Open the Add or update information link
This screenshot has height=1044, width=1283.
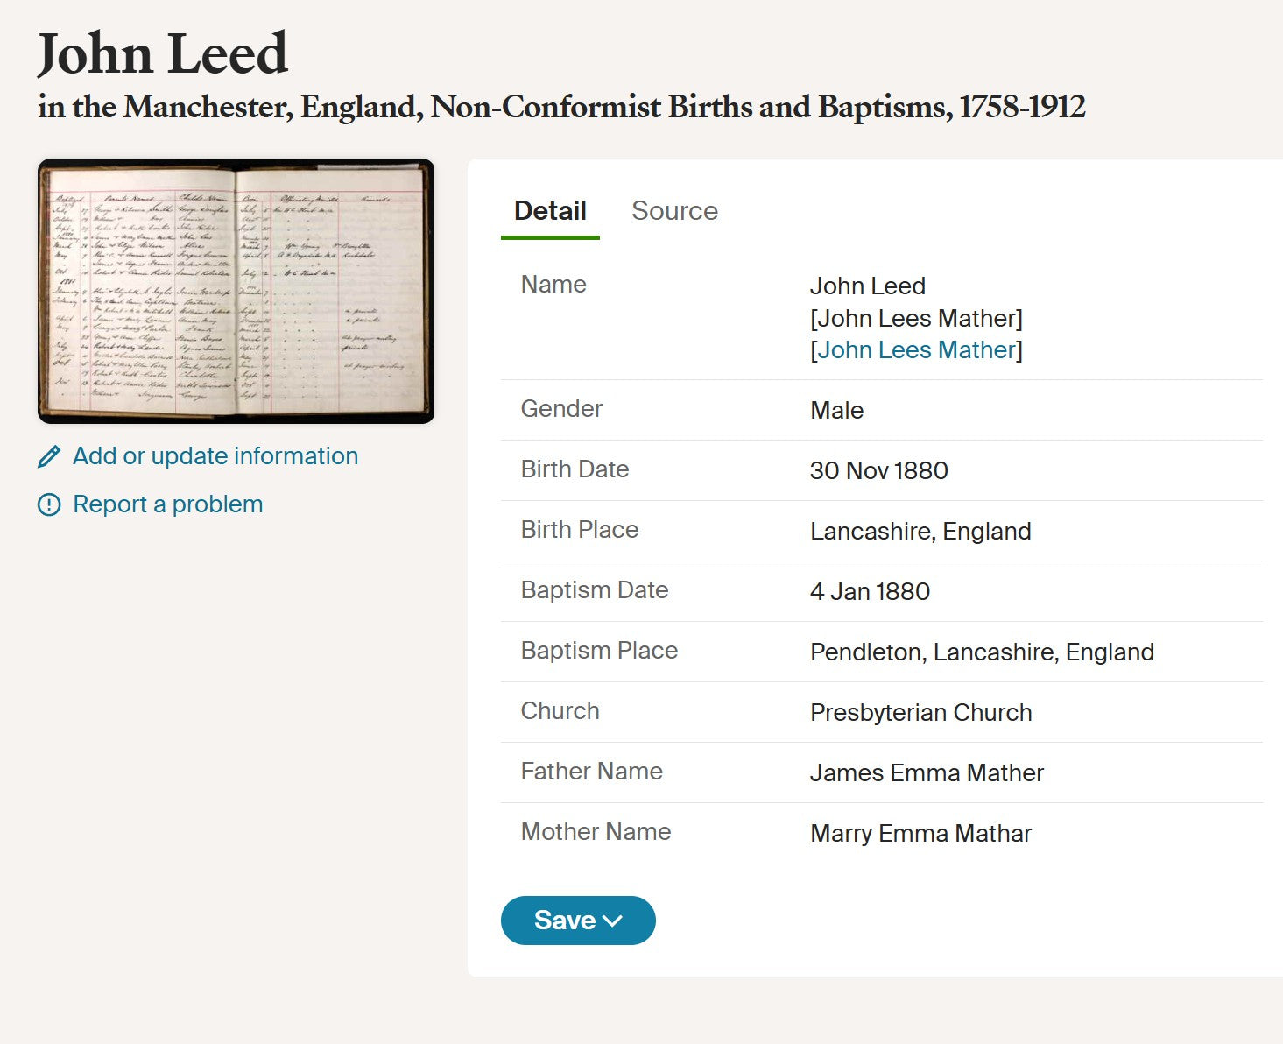click(x=215, y=456)
